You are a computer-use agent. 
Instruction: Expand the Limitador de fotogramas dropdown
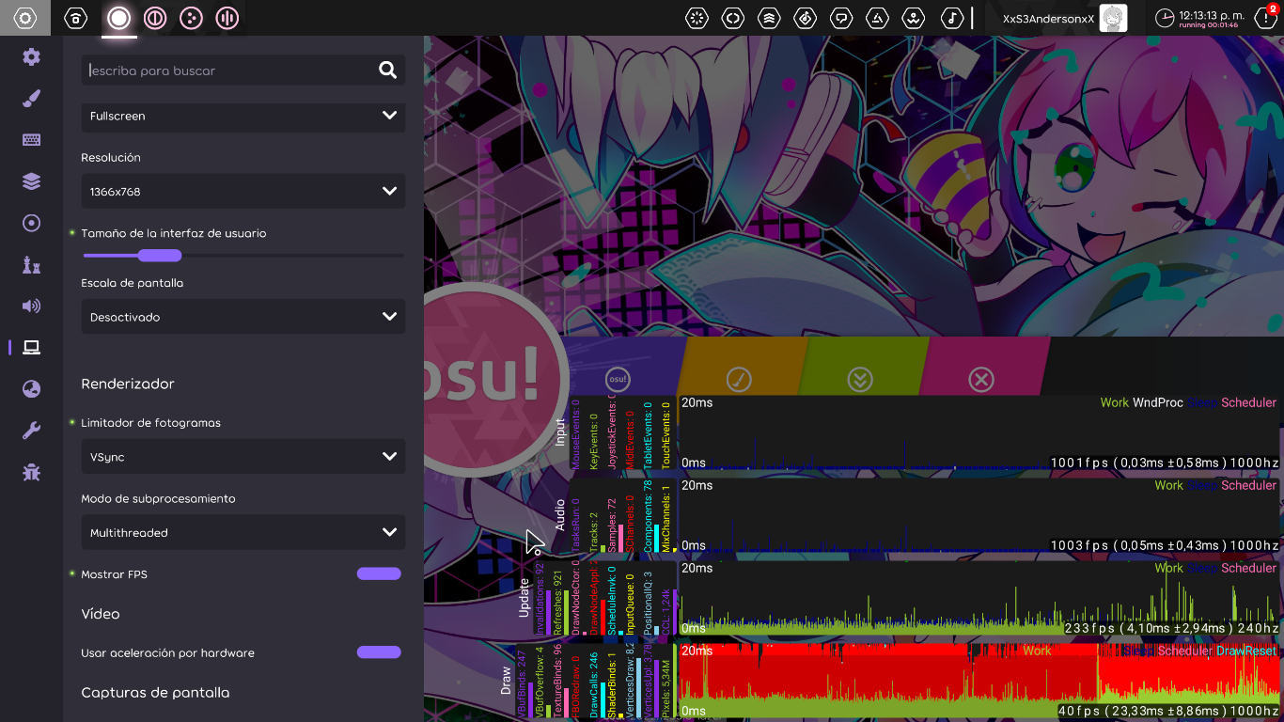click(x=243, y=456)
